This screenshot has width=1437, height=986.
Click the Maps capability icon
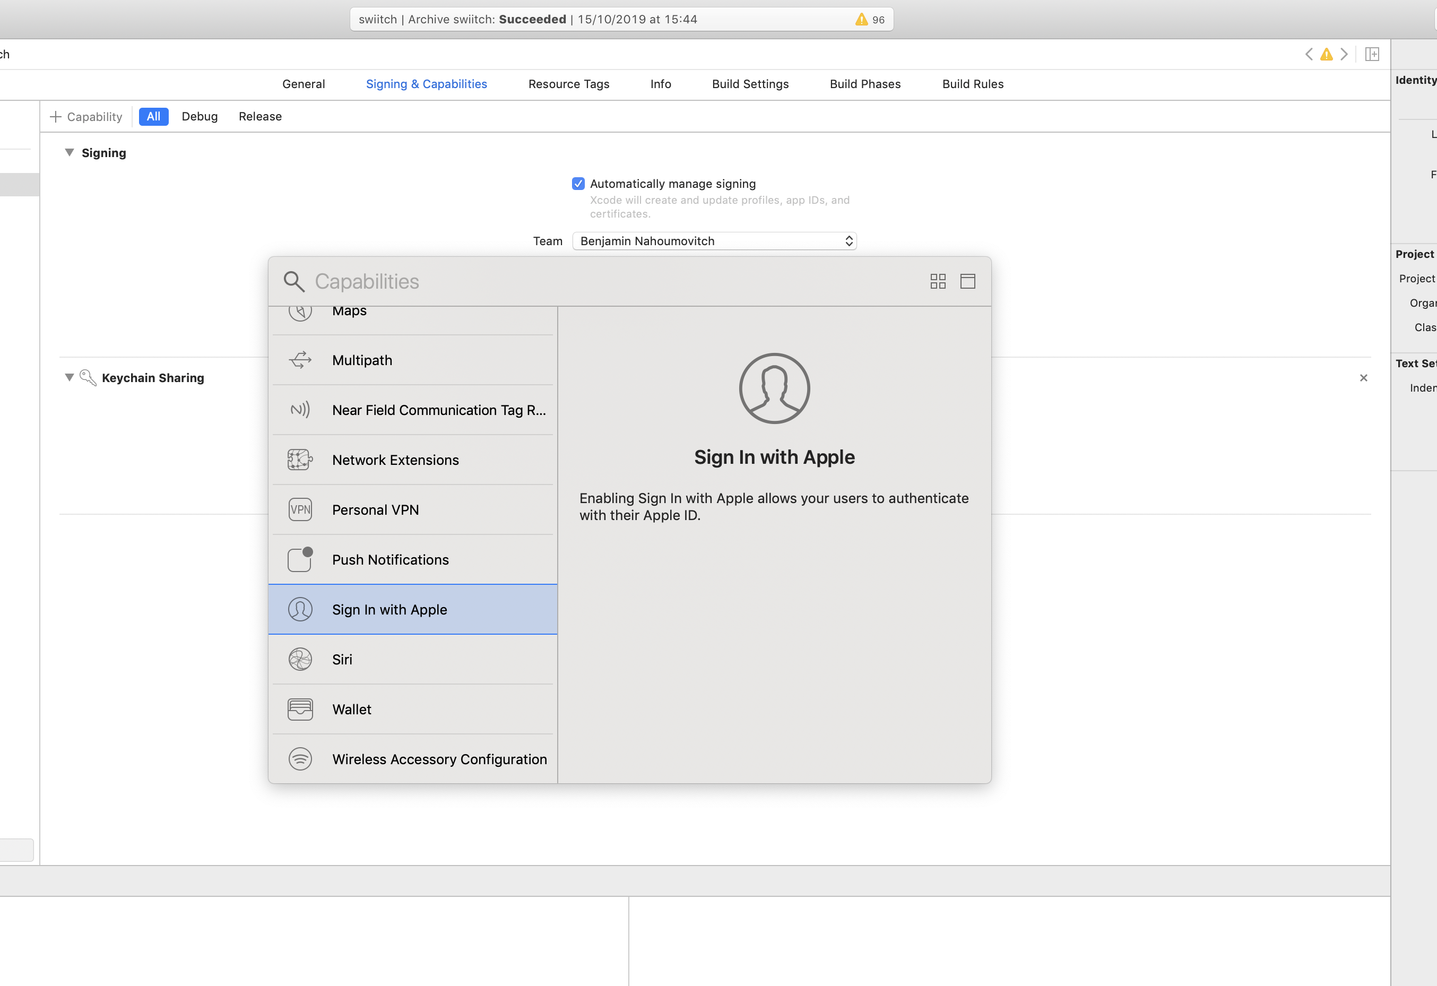pyautogui.click(x=300, y=313)
